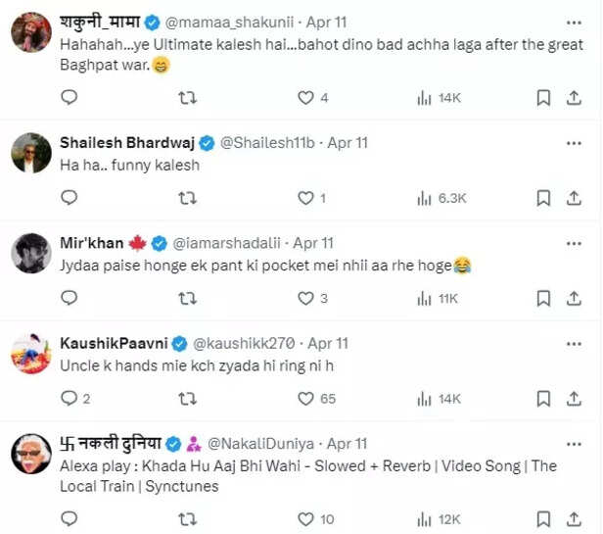Image resolution: width=603 pixels, height=534 pixels.
Task: Like the Alexa play tweet
Action: tap(306, 519)
